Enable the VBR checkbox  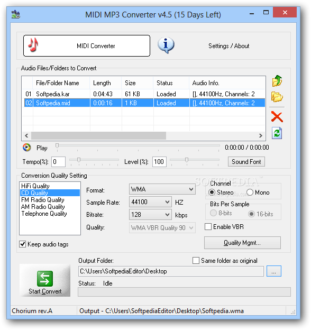pyautogui.click(x=208, y=227)
